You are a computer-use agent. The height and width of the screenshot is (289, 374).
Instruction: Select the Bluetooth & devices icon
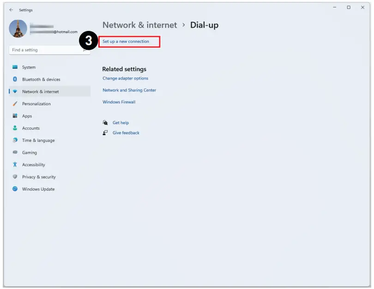point(15,79)
